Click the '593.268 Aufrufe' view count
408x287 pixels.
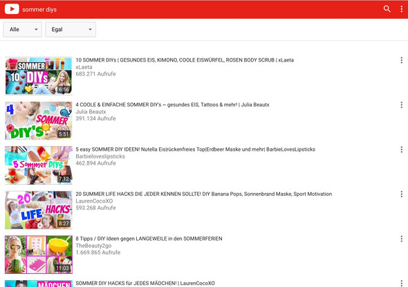pyautogui.click(x=95, y=208)
